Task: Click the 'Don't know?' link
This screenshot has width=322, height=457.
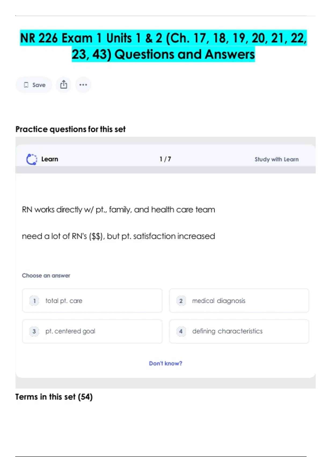Action: [x=166, y=363]
